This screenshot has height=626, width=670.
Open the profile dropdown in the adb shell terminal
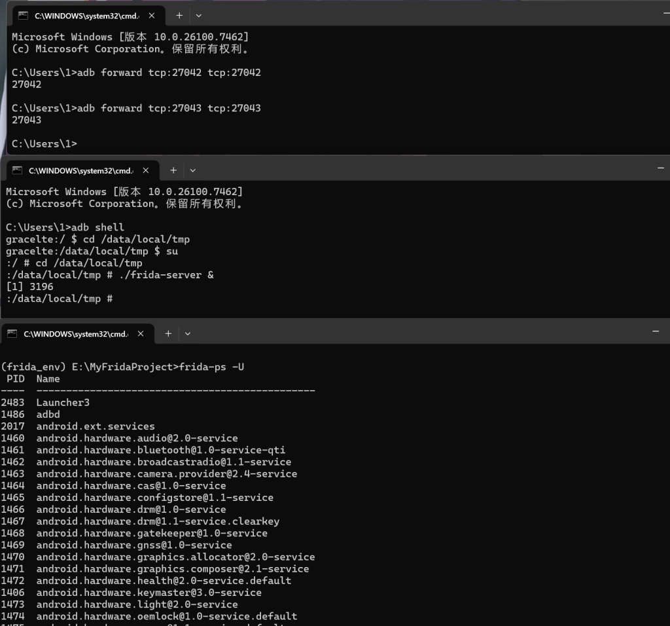point(192,170)
